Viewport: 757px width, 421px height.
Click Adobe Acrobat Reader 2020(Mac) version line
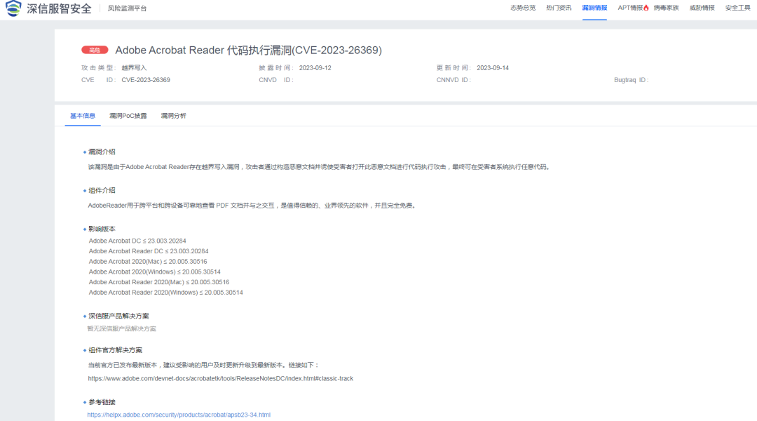pyautogui.click(x=159, y=282)
